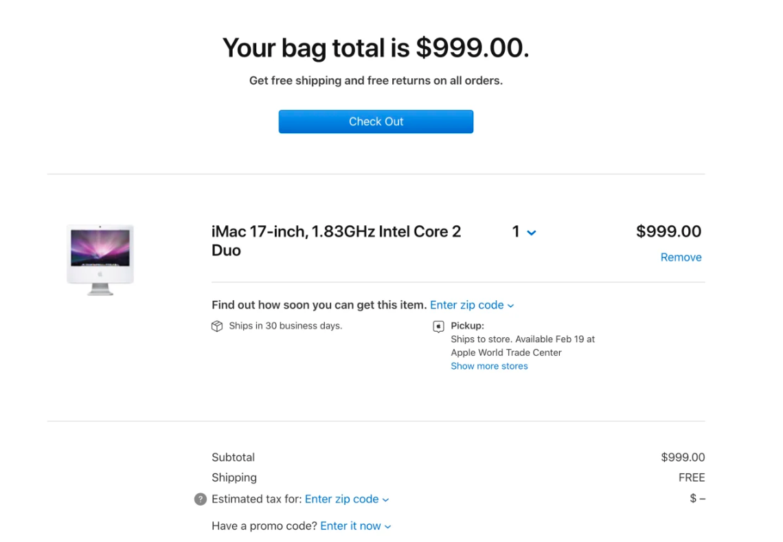783x542 pixels.
Task: Click the shipping box icon
Action: click(x=218, y=326)
